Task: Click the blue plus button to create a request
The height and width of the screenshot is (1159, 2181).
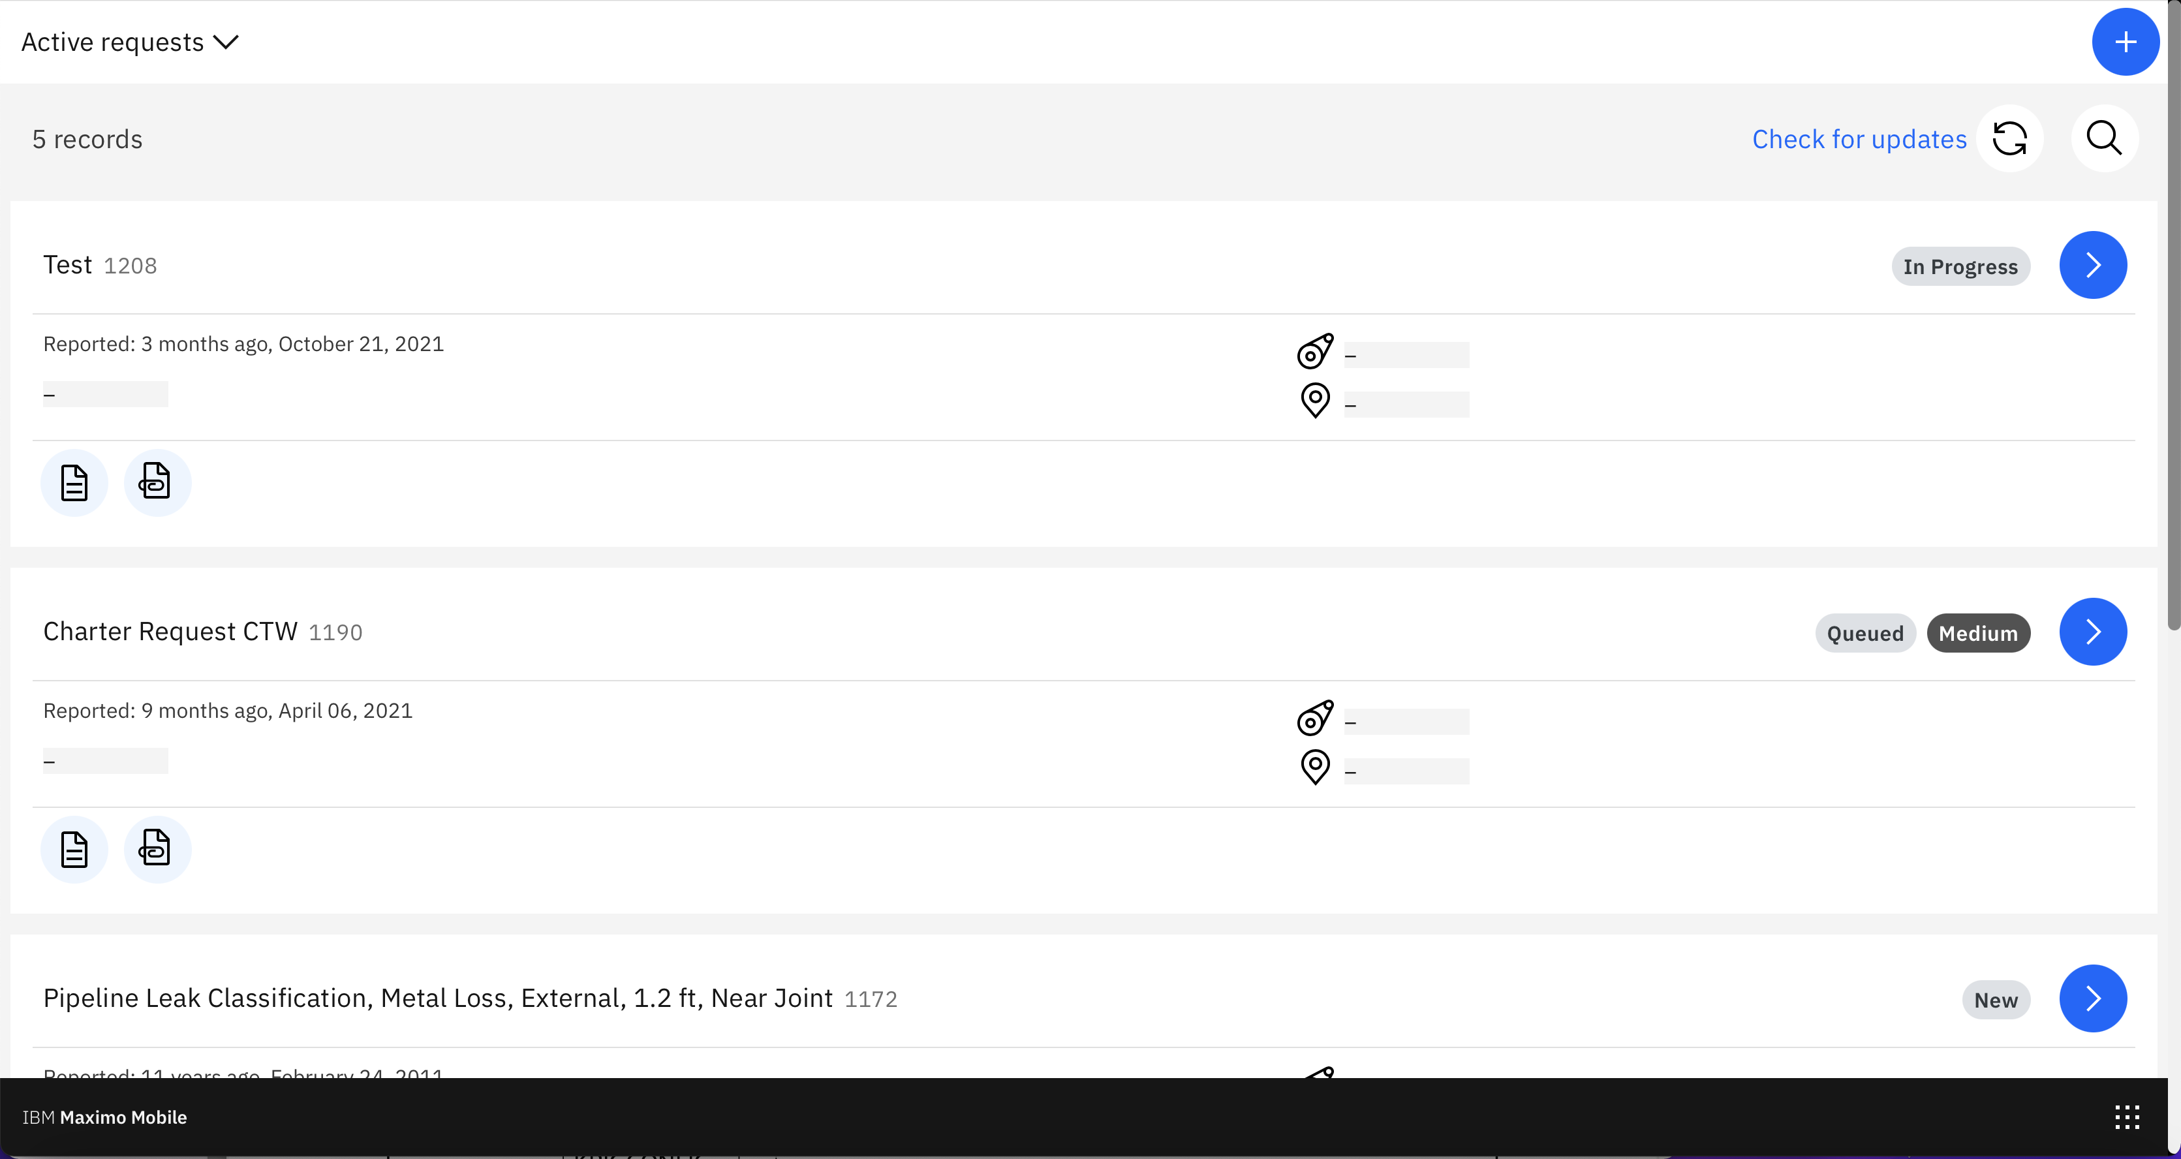Action: point(2124,42)
